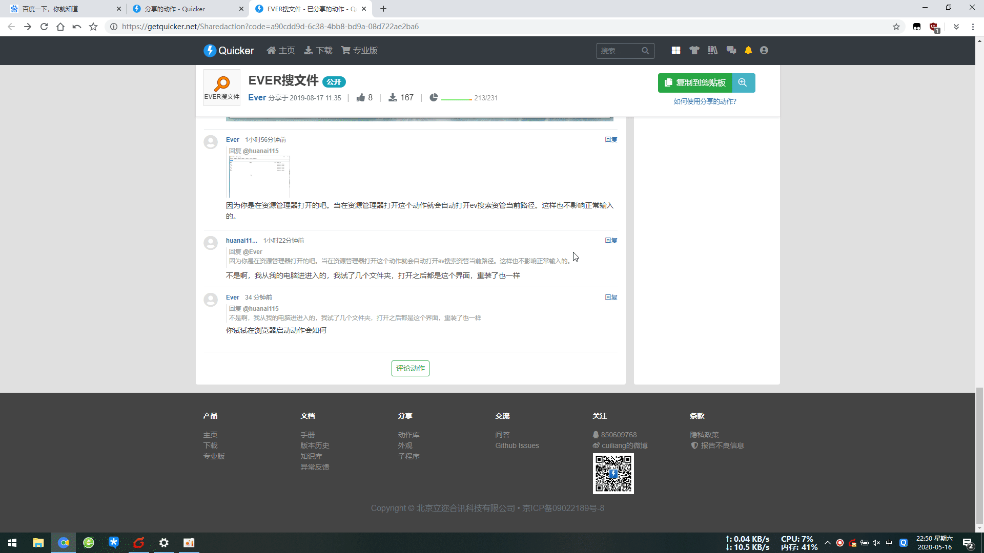Open the library books icon in navbar
The width and height of the screenshot is (984, 553).
tap(713, 50)
